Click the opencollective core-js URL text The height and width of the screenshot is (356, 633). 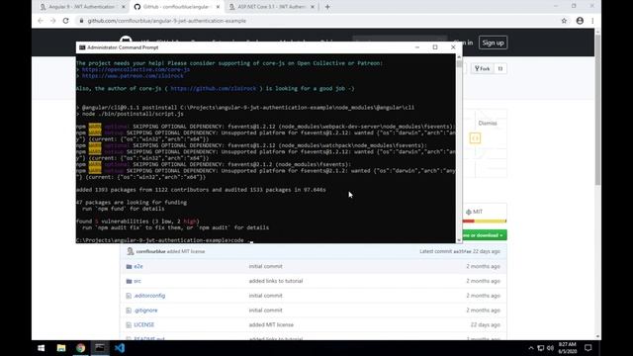click(x=136, y=69)
